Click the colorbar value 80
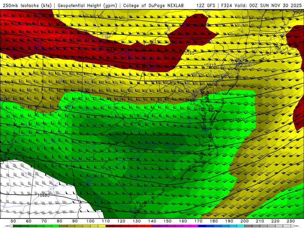The width and height of the screenshot is (304, 228). pos(60,221)
